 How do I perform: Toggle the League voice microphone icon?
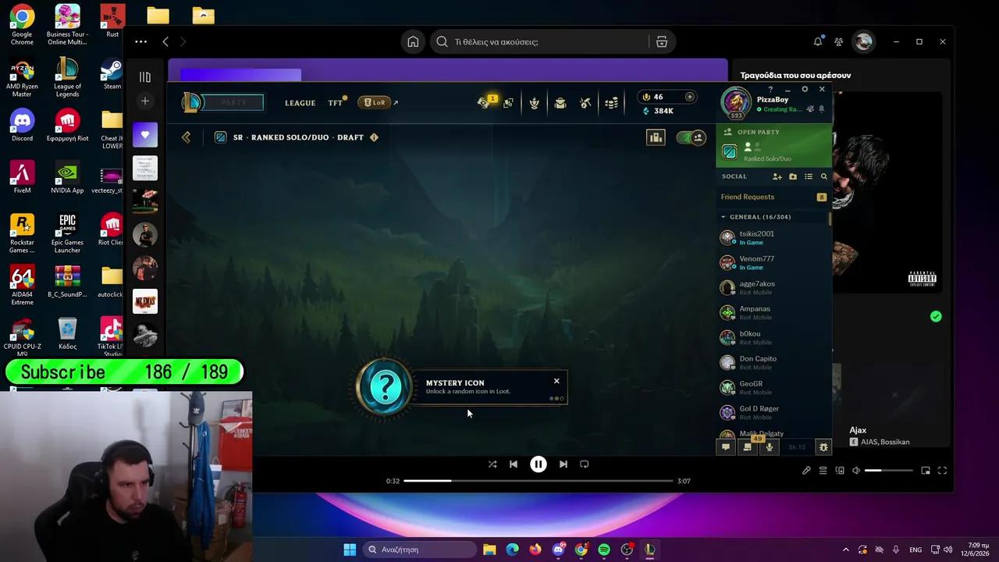[x=770, y=447]
